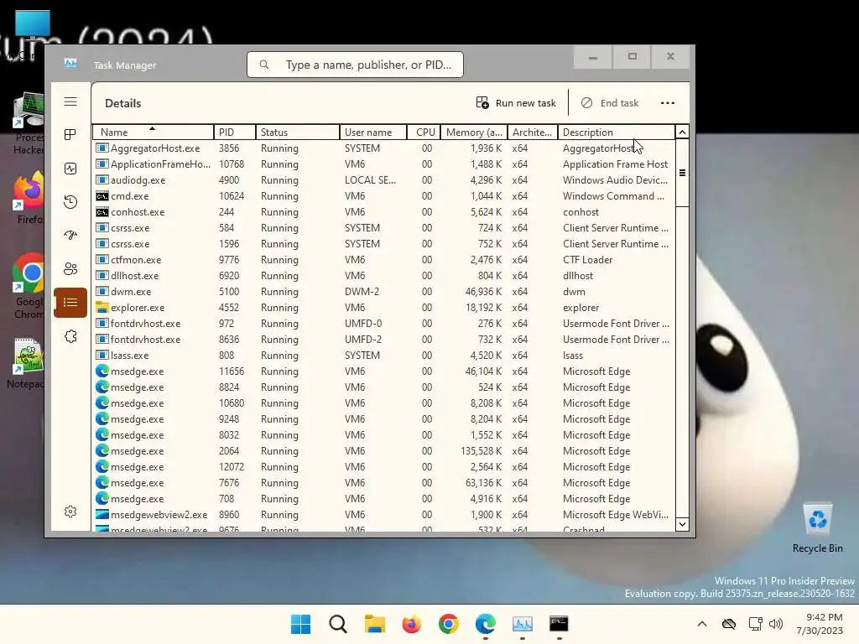Select the audiodg.exe process row
Image resolution: width=859 pixels, height=644 pixels.
383,180
